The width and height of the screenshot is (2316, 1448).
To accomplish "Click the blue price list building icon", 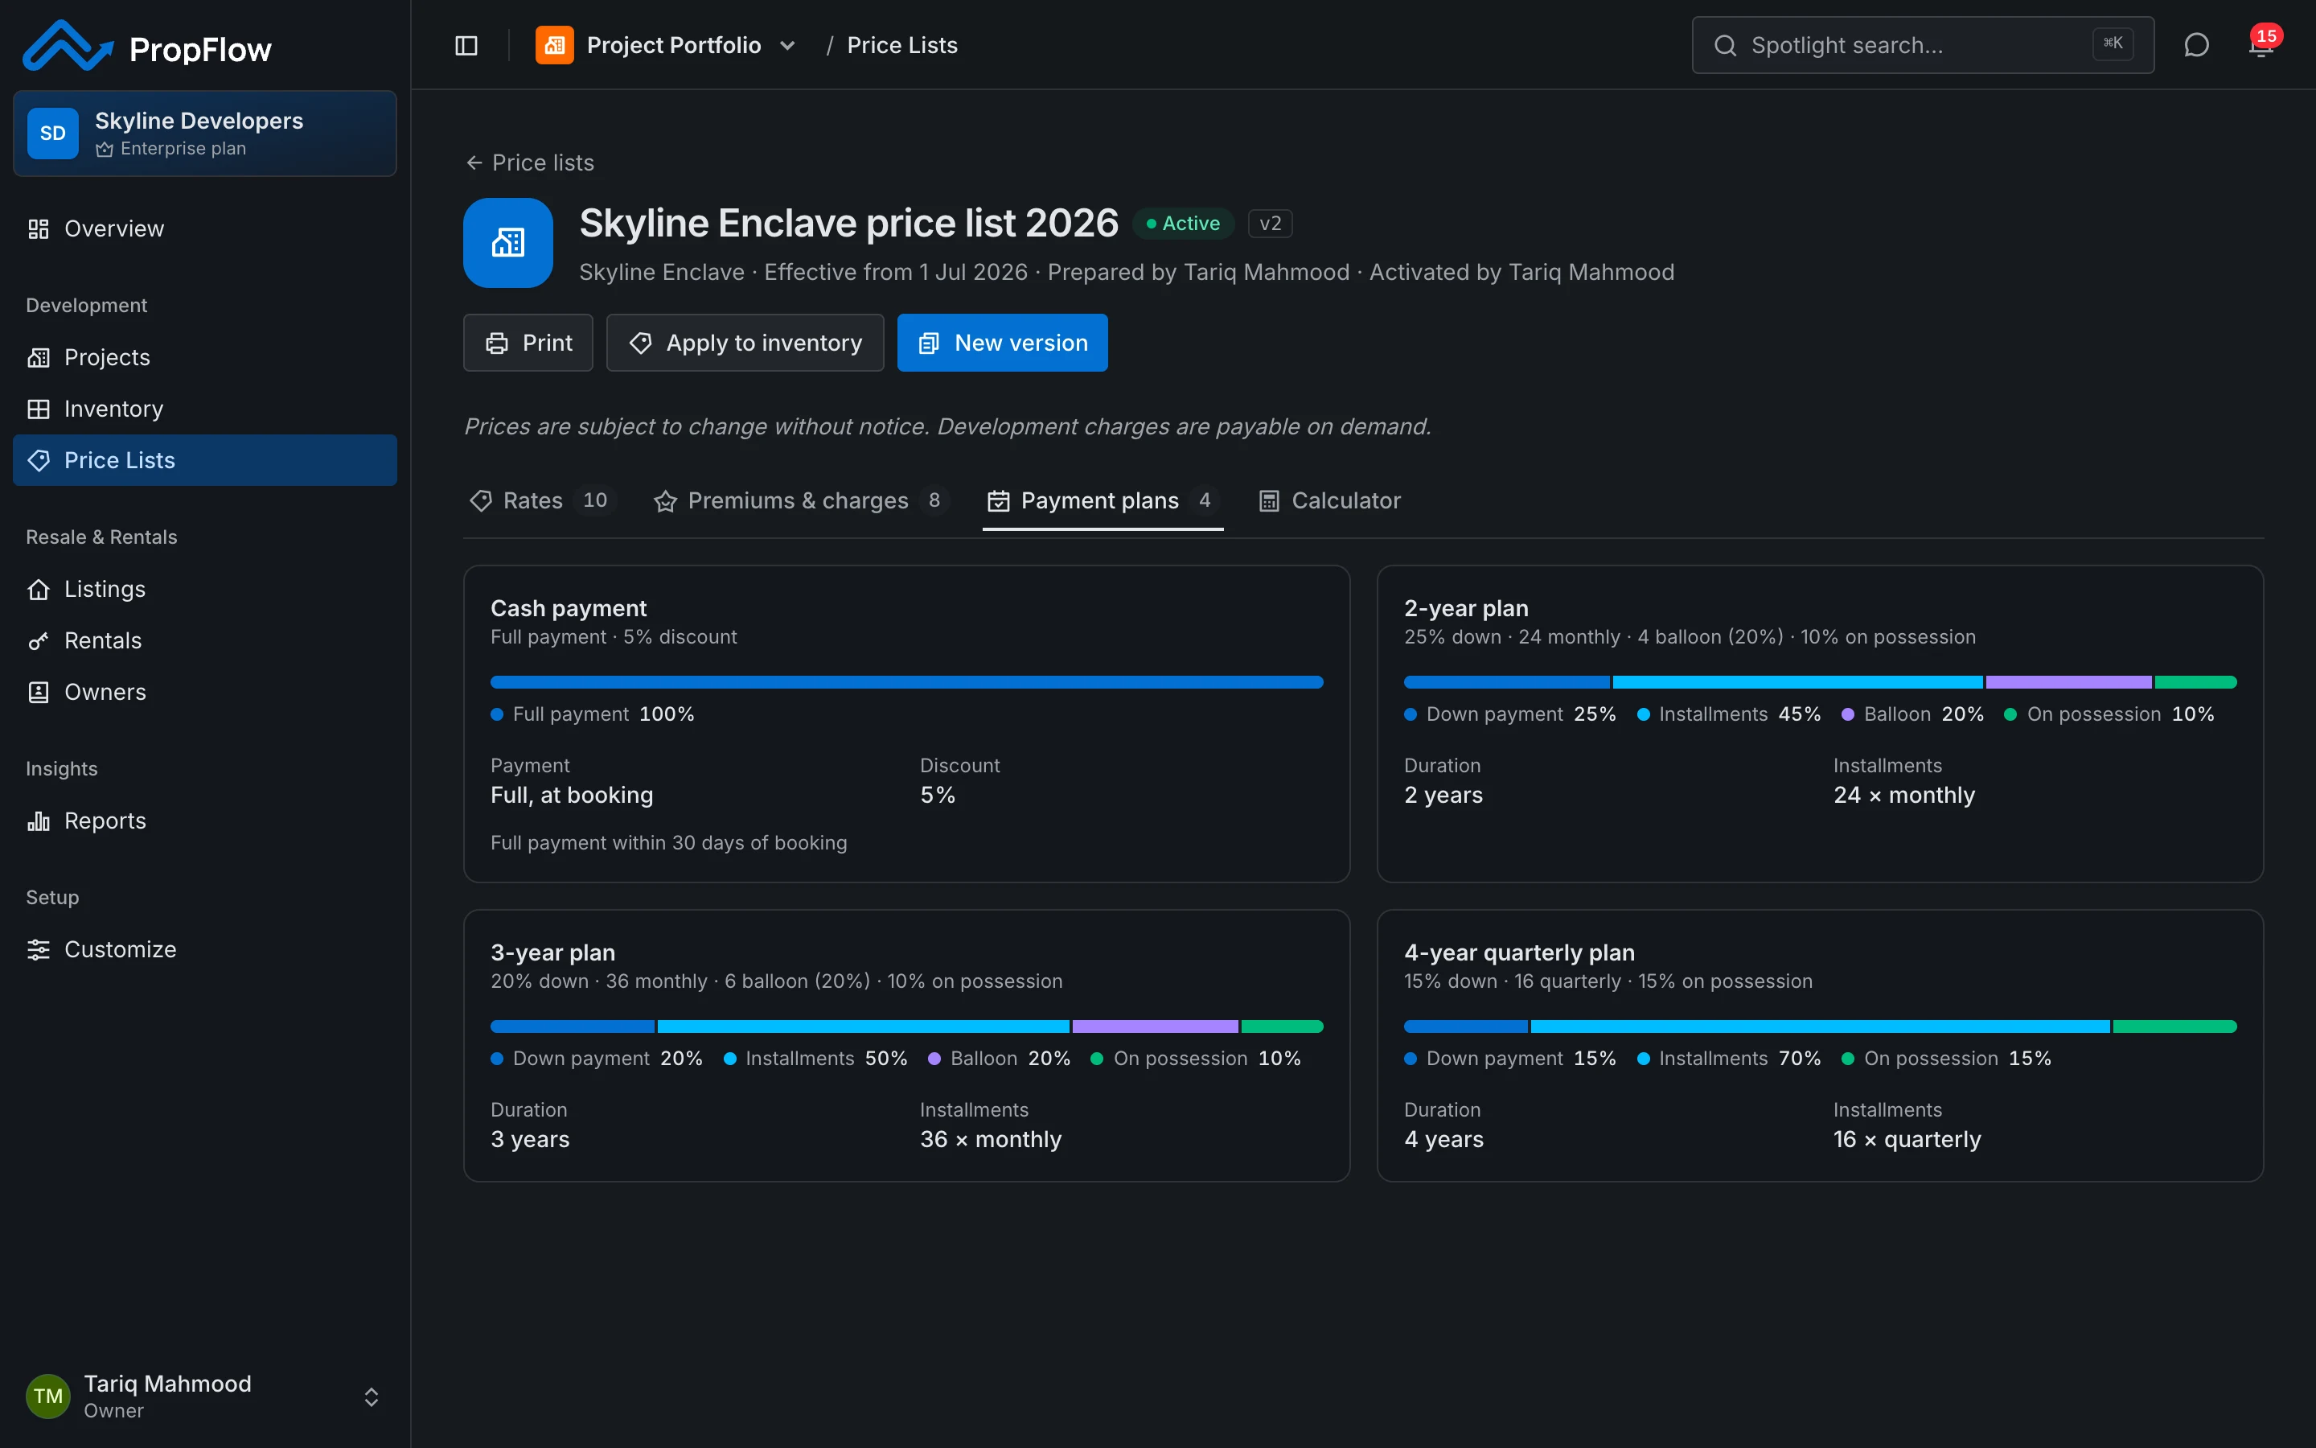I will click(508, 243).
